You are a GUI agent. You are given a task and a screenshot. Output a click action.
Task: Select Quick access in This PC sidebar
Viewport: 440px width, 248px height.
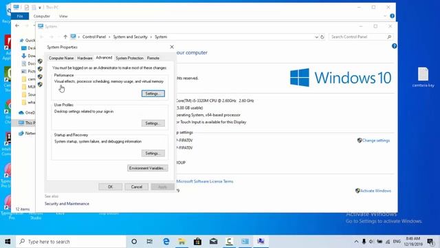pyautogui.click(x=27, y=40)
